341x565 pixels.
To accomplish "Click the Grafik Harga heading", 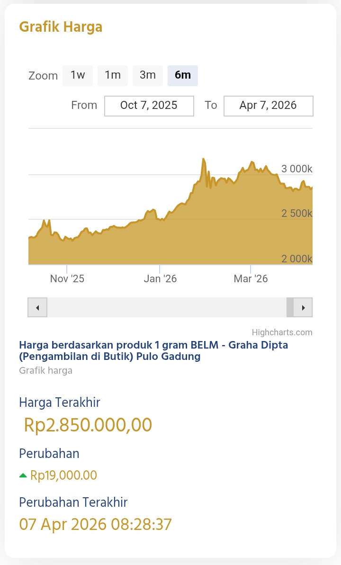I will point(61,27).
